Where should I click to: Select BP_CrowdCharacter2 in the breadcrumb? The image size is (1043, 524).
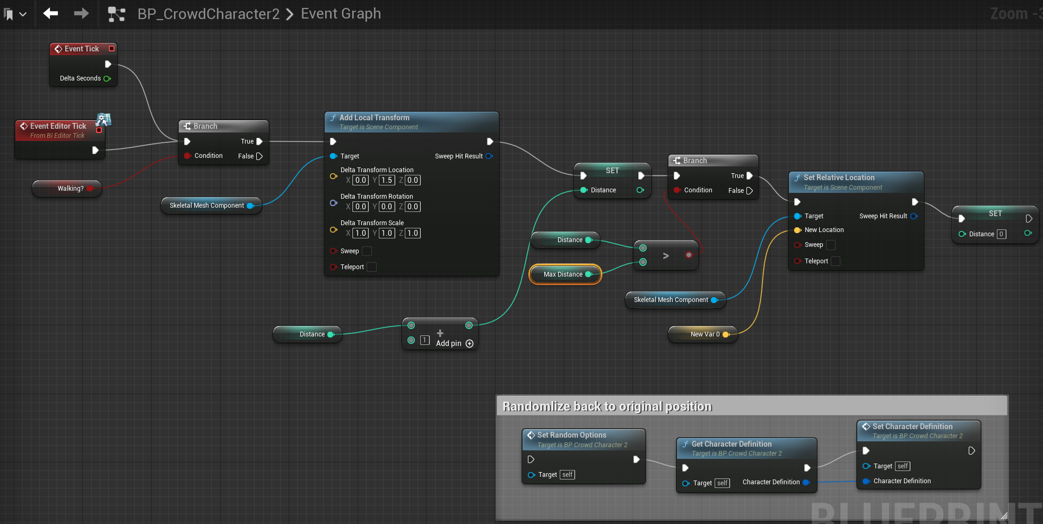pyautogui.click(x=208, y=14)
